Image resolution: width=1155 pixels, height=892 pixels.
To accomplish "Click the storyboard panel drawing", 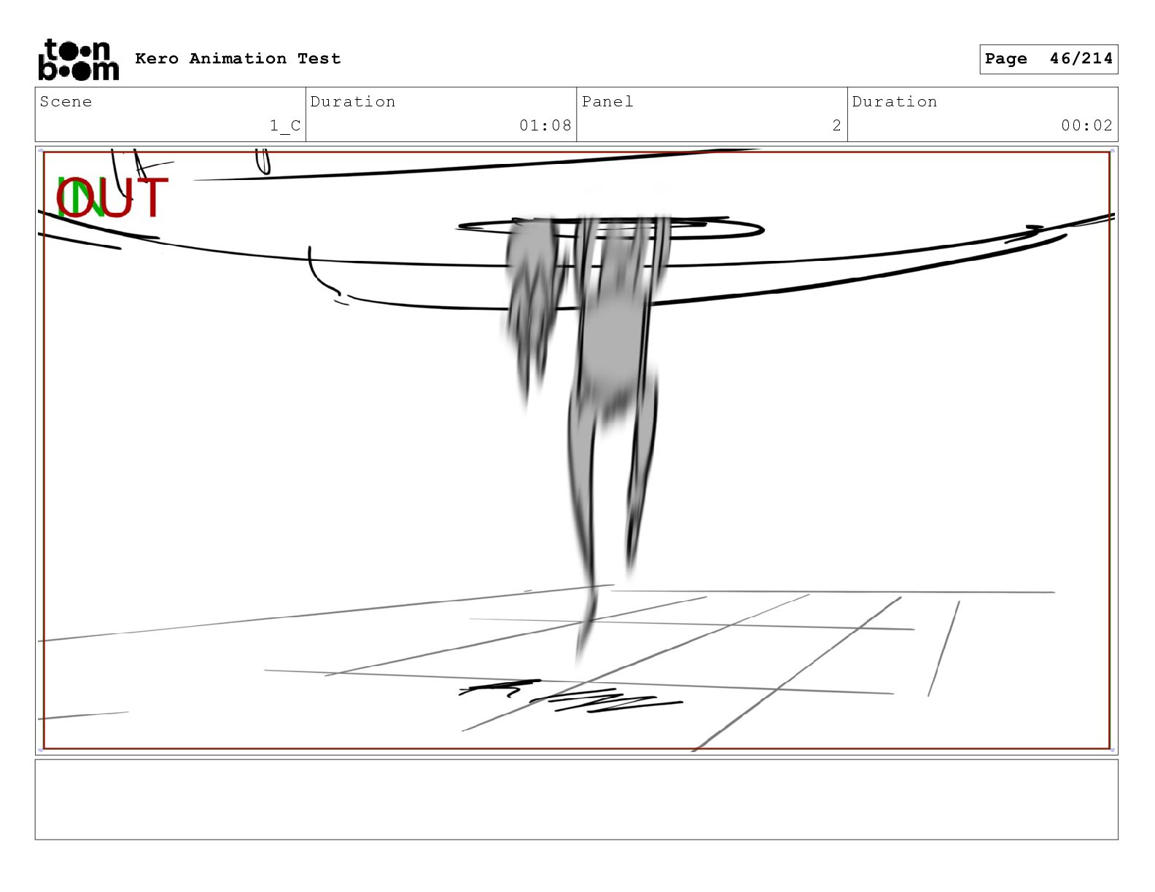I will (x=576, y=450).
